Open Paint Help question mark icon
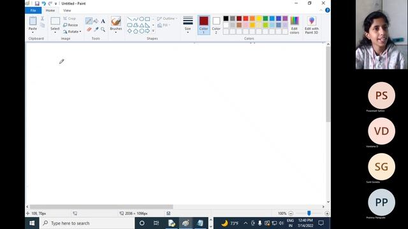 327,10
